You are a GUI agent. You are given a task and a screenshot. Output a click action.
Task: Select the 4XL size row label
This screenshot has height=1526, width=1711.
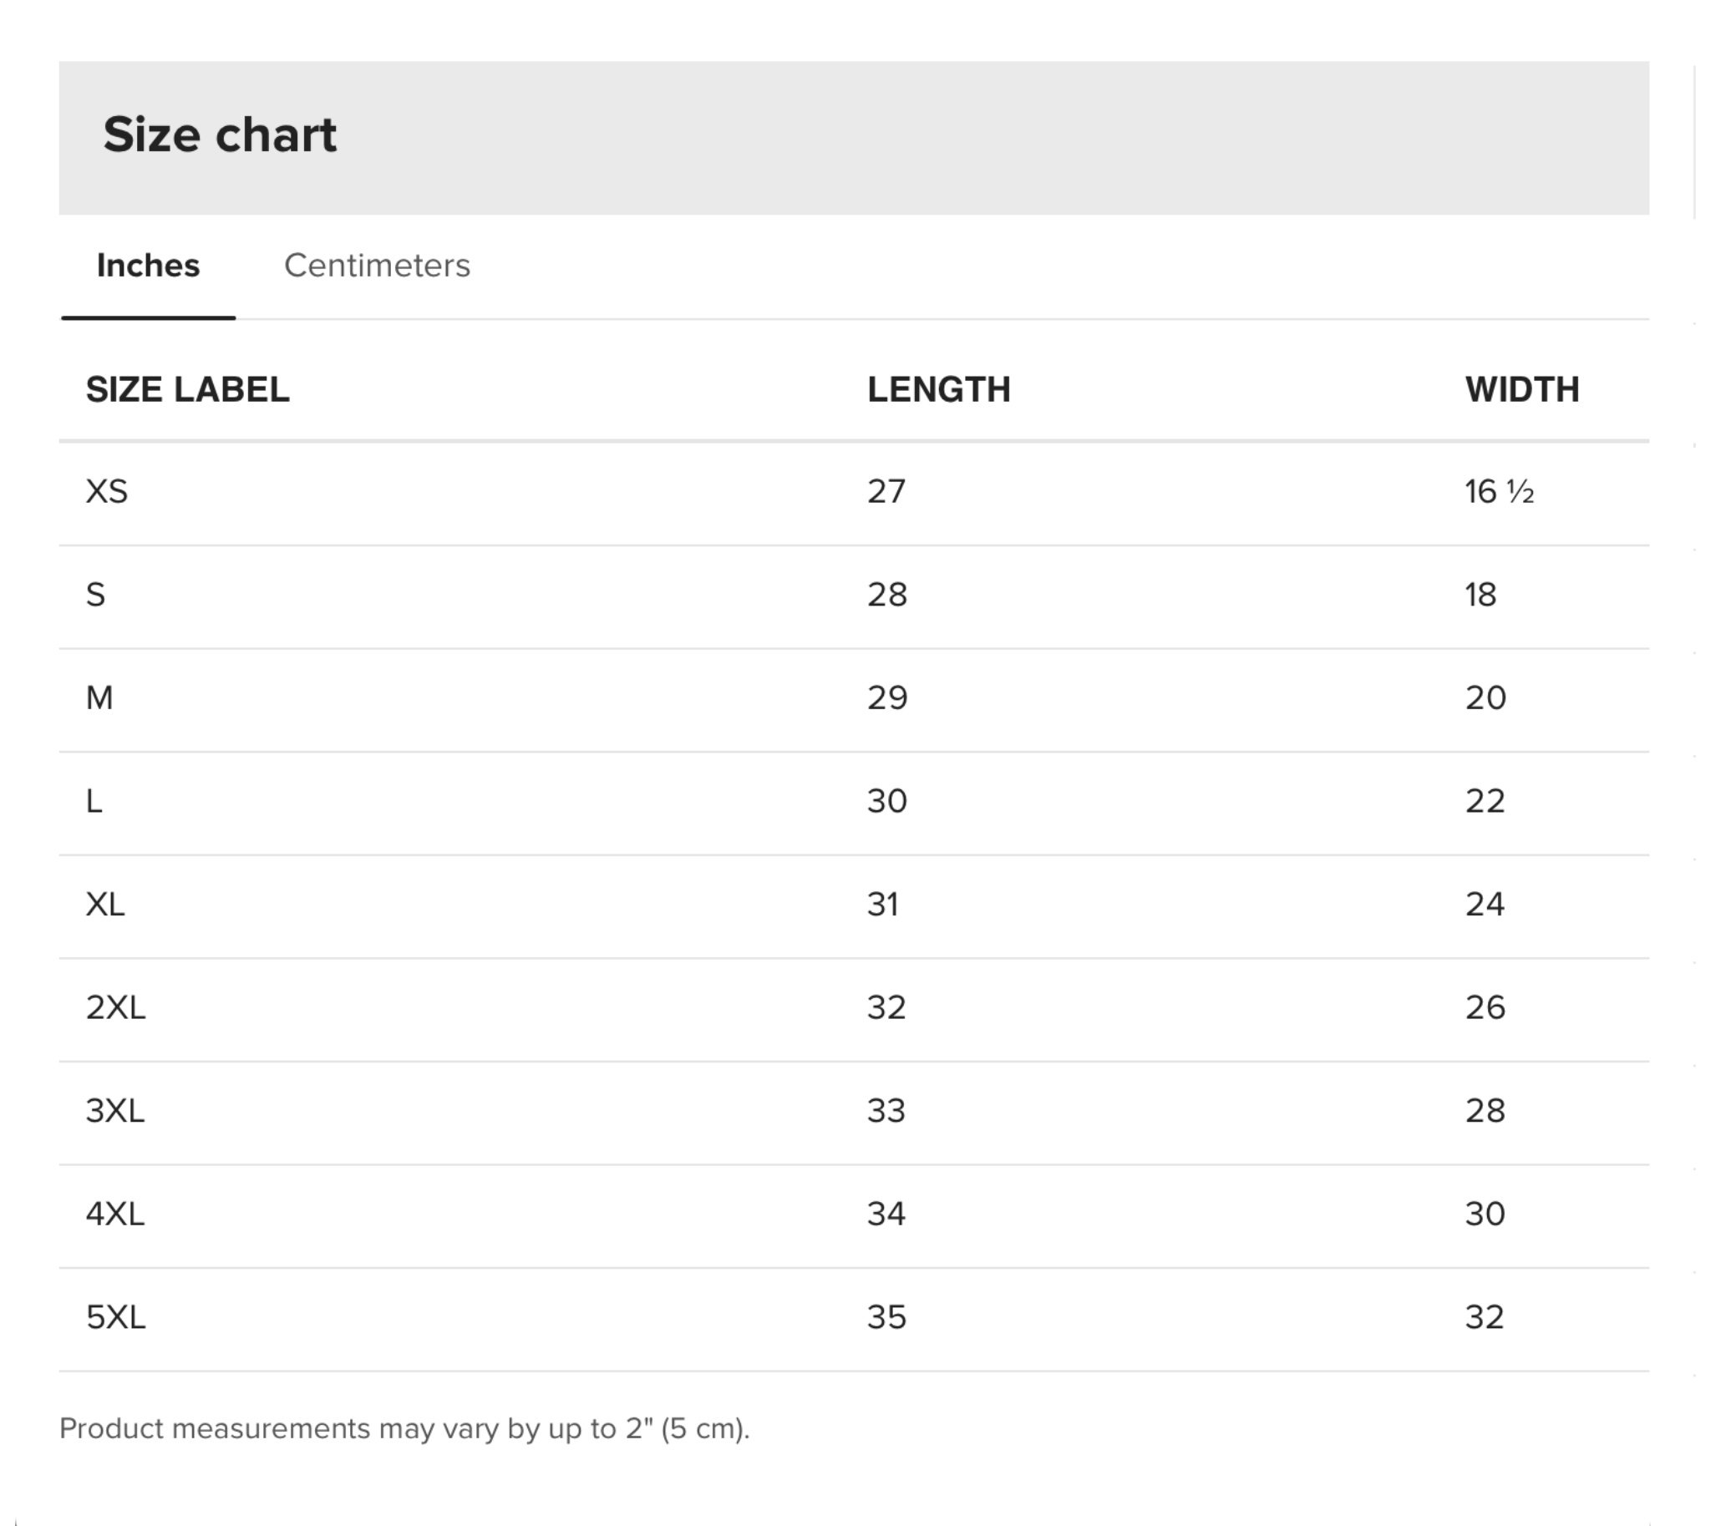[x=115, y=1214]
